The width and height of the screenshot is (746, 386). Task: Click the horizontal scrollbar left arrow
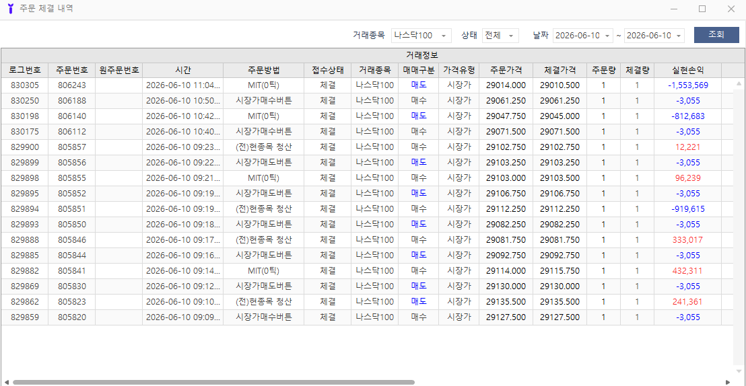click(6, 382)
